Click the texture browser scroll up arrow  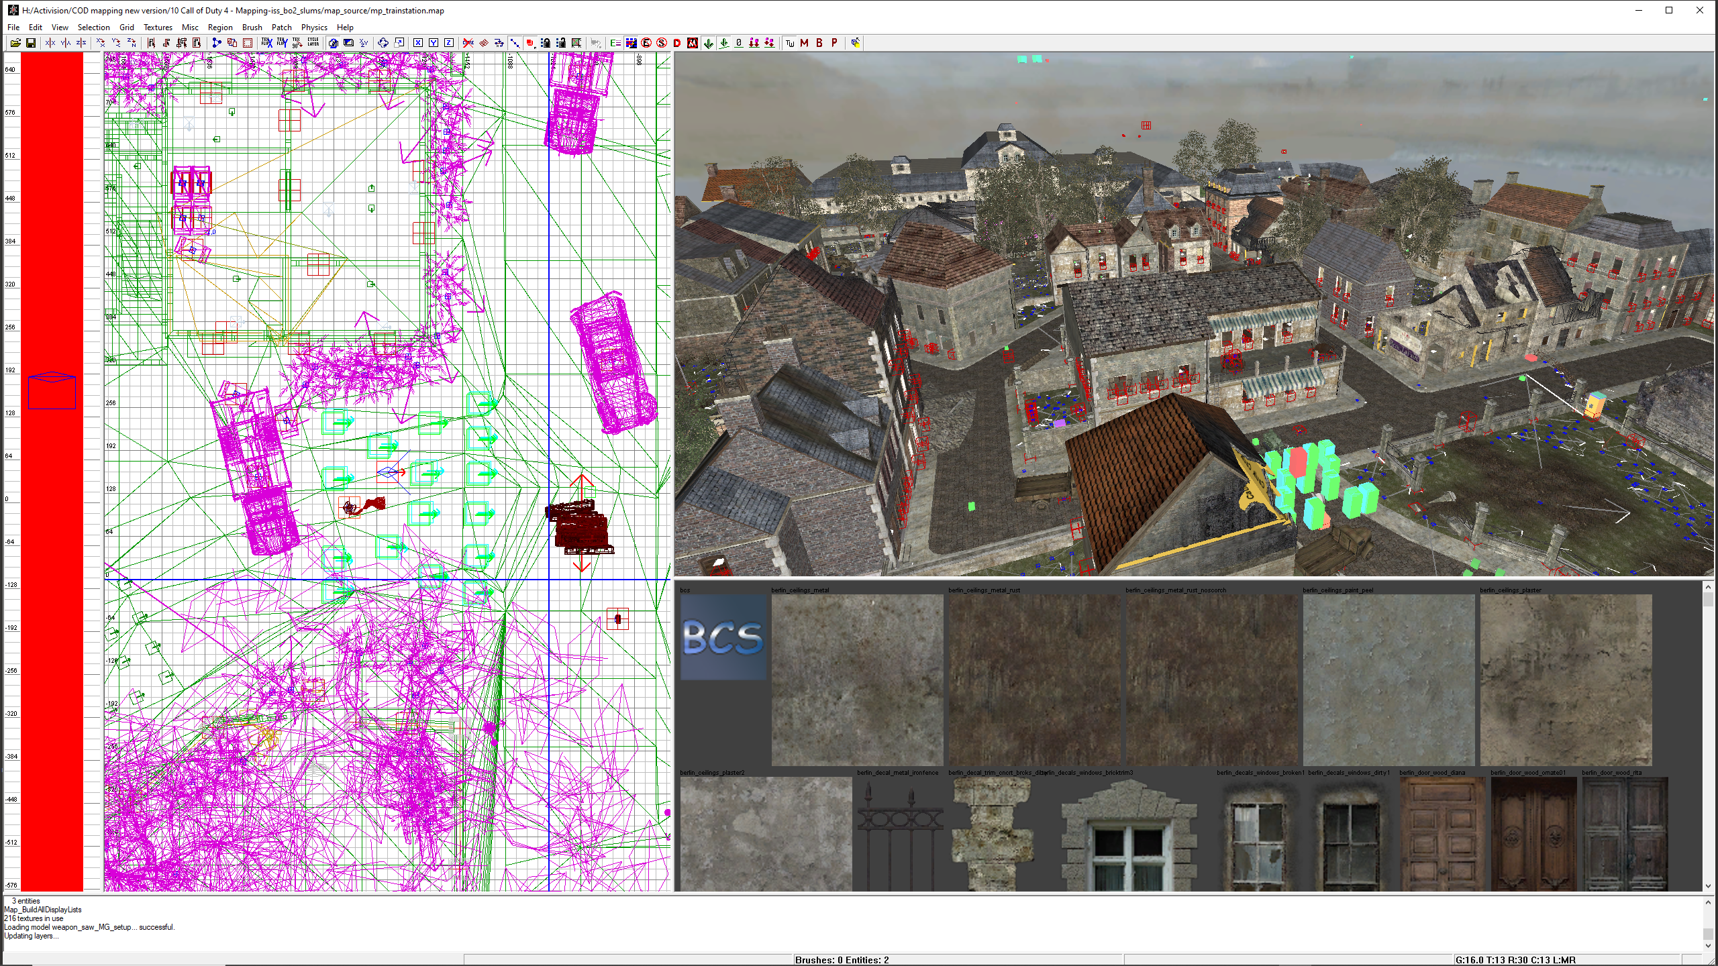[1708, 587]
